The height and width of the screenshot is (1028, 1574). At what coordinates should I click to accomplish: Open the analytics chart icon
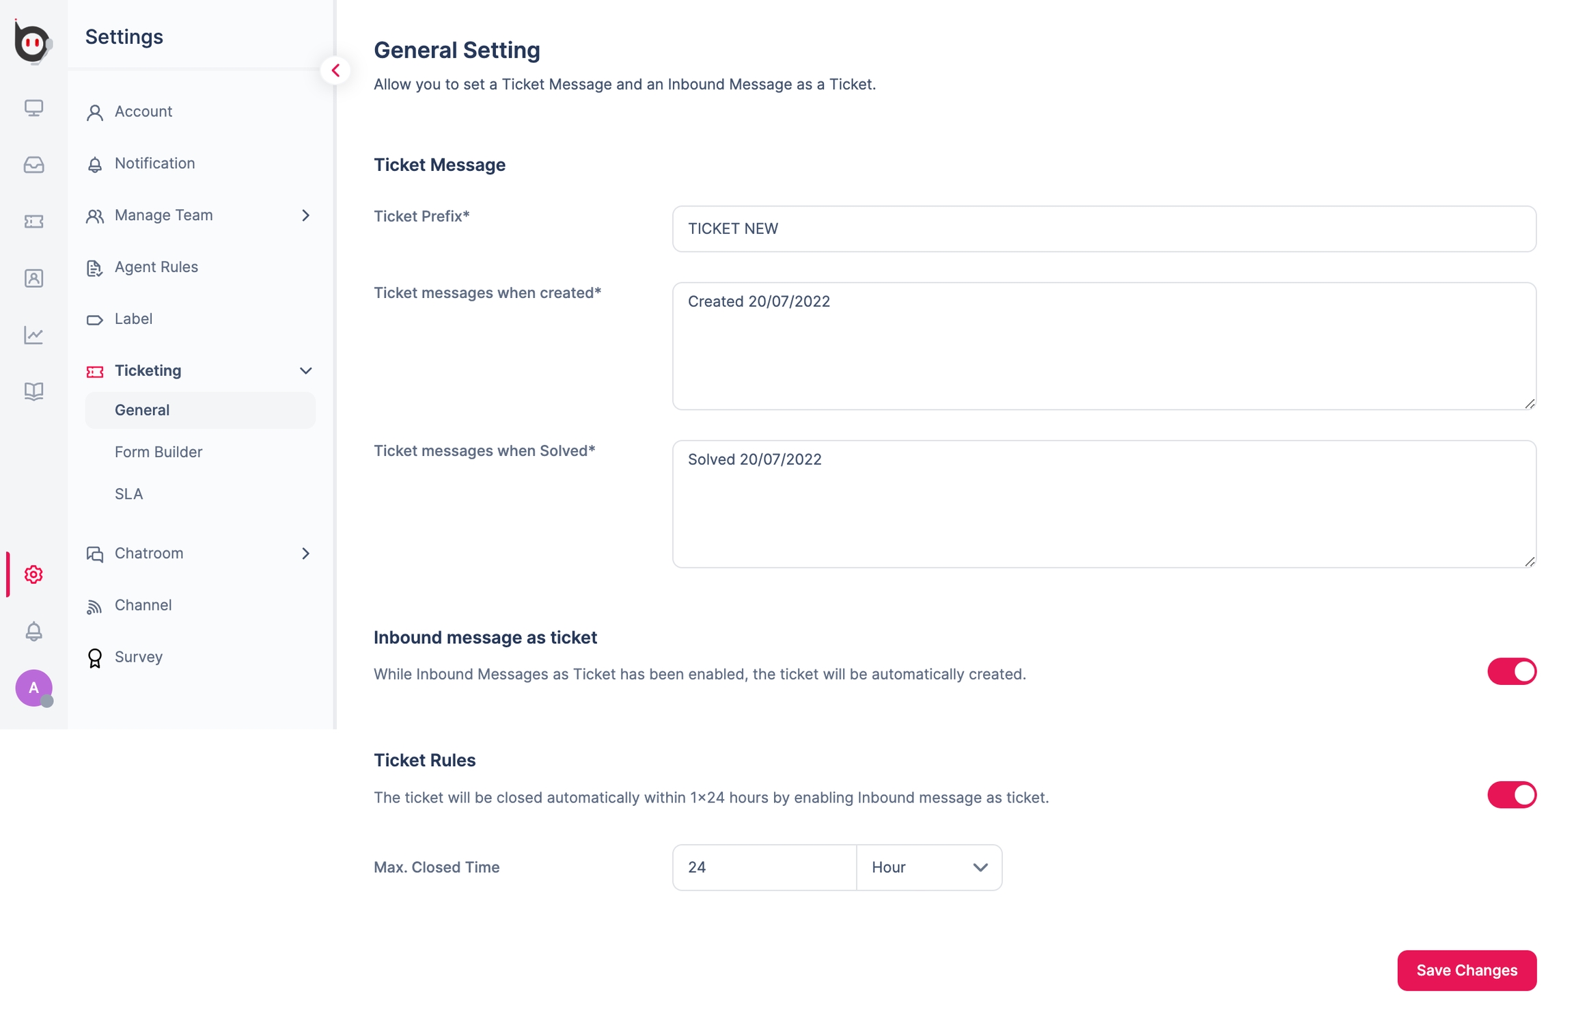pyautogui.click(x=33, y=335)
